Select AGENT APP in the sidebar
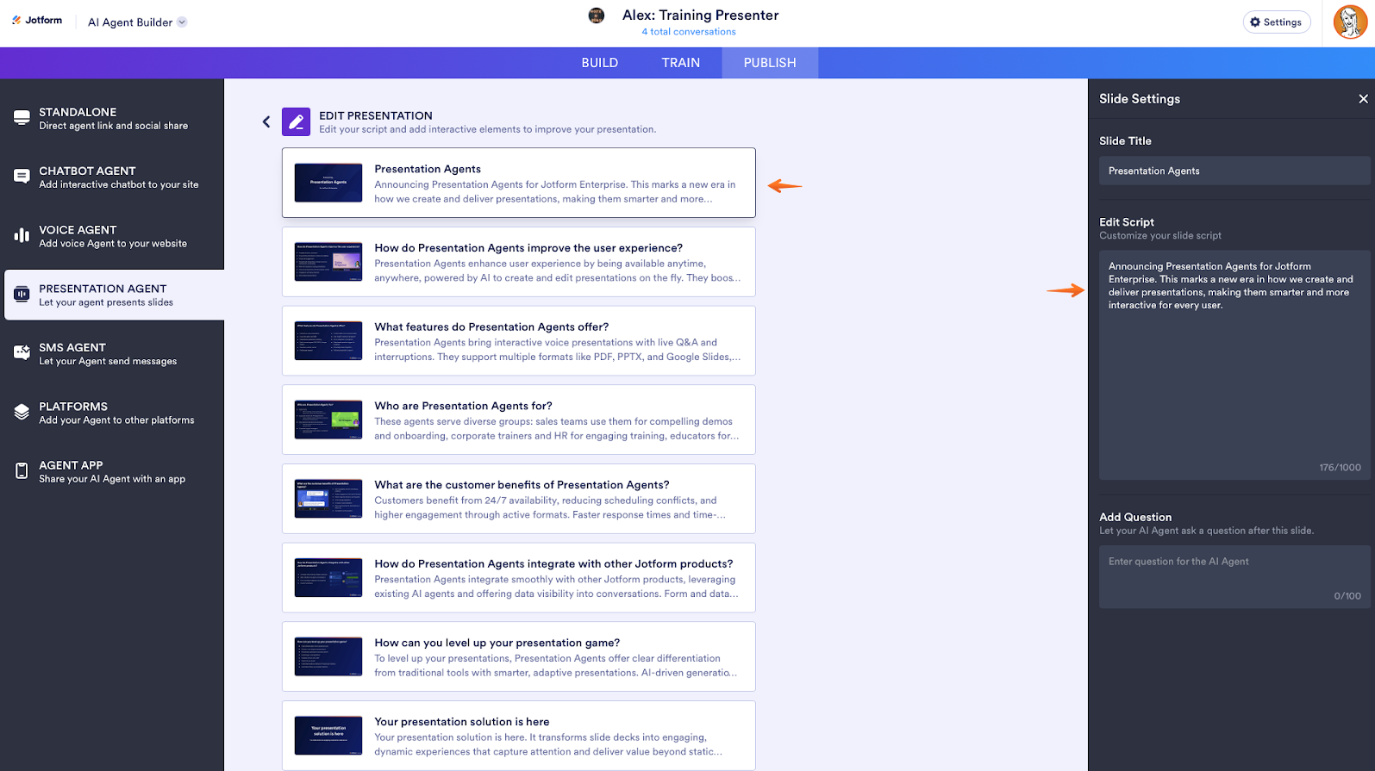 pyautogui.click(x=112, y=471)
